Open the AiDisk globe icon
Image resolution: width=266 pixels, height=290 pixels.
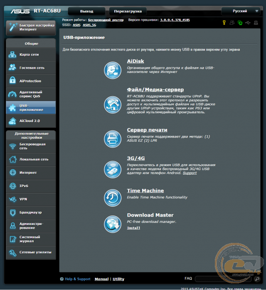[113, 70]
